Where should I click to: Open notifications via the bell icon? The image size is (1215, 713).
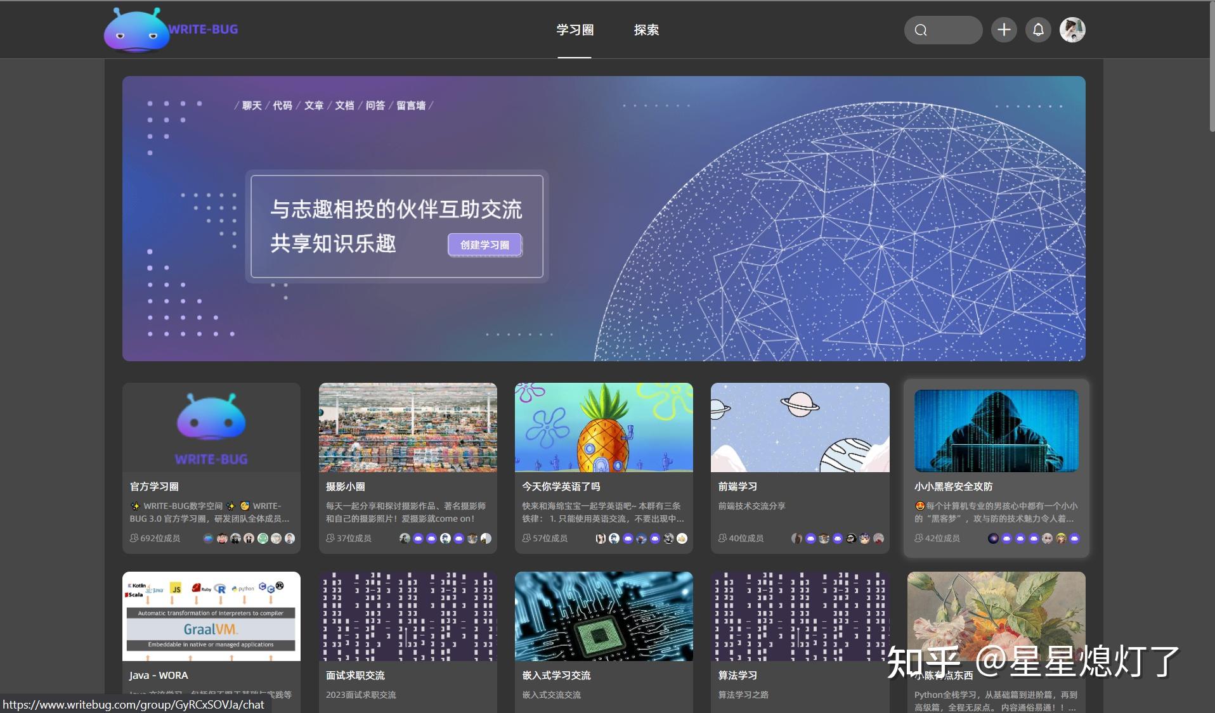click(x=1039, y=29)
